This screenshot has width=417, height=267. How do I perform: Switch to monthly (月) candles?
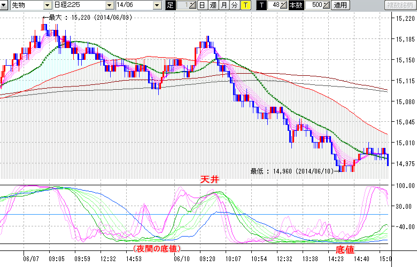coord(223,5)
